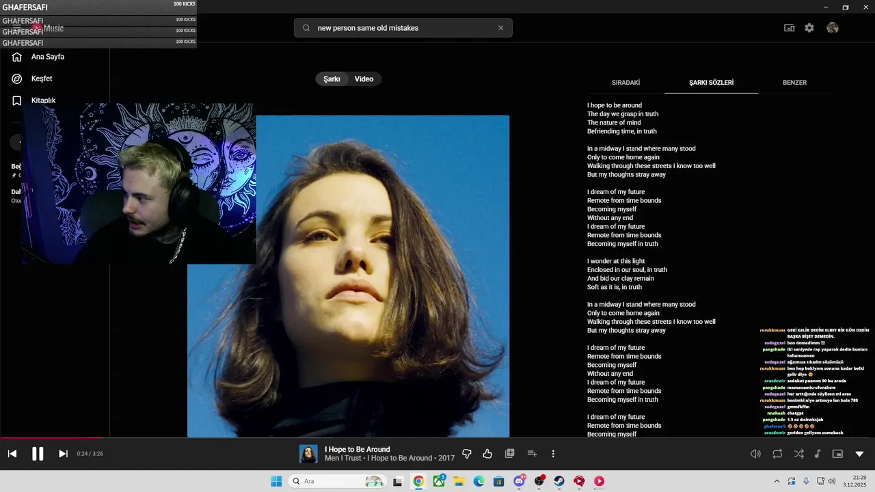875x492 pixels.
Task: Open Steam from the taskbar
Action: point(559,481)
